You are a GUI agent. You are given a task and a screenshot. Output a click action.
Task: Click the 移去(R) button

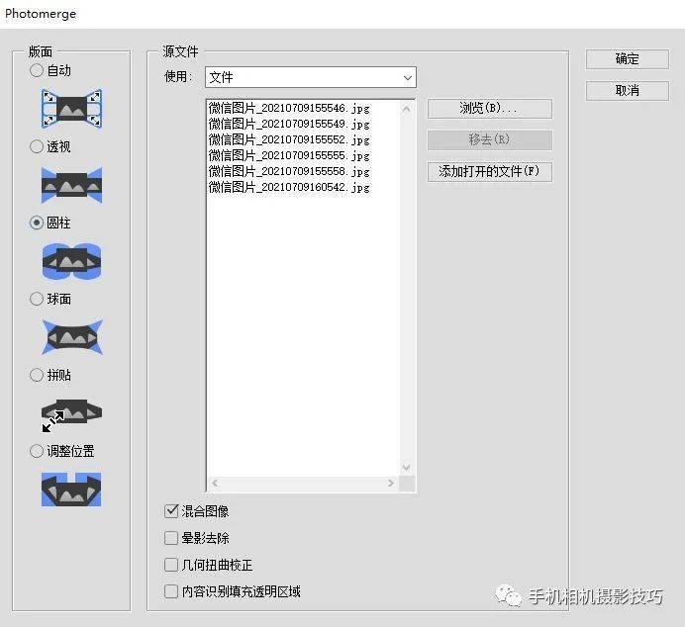tap(490, 140)
